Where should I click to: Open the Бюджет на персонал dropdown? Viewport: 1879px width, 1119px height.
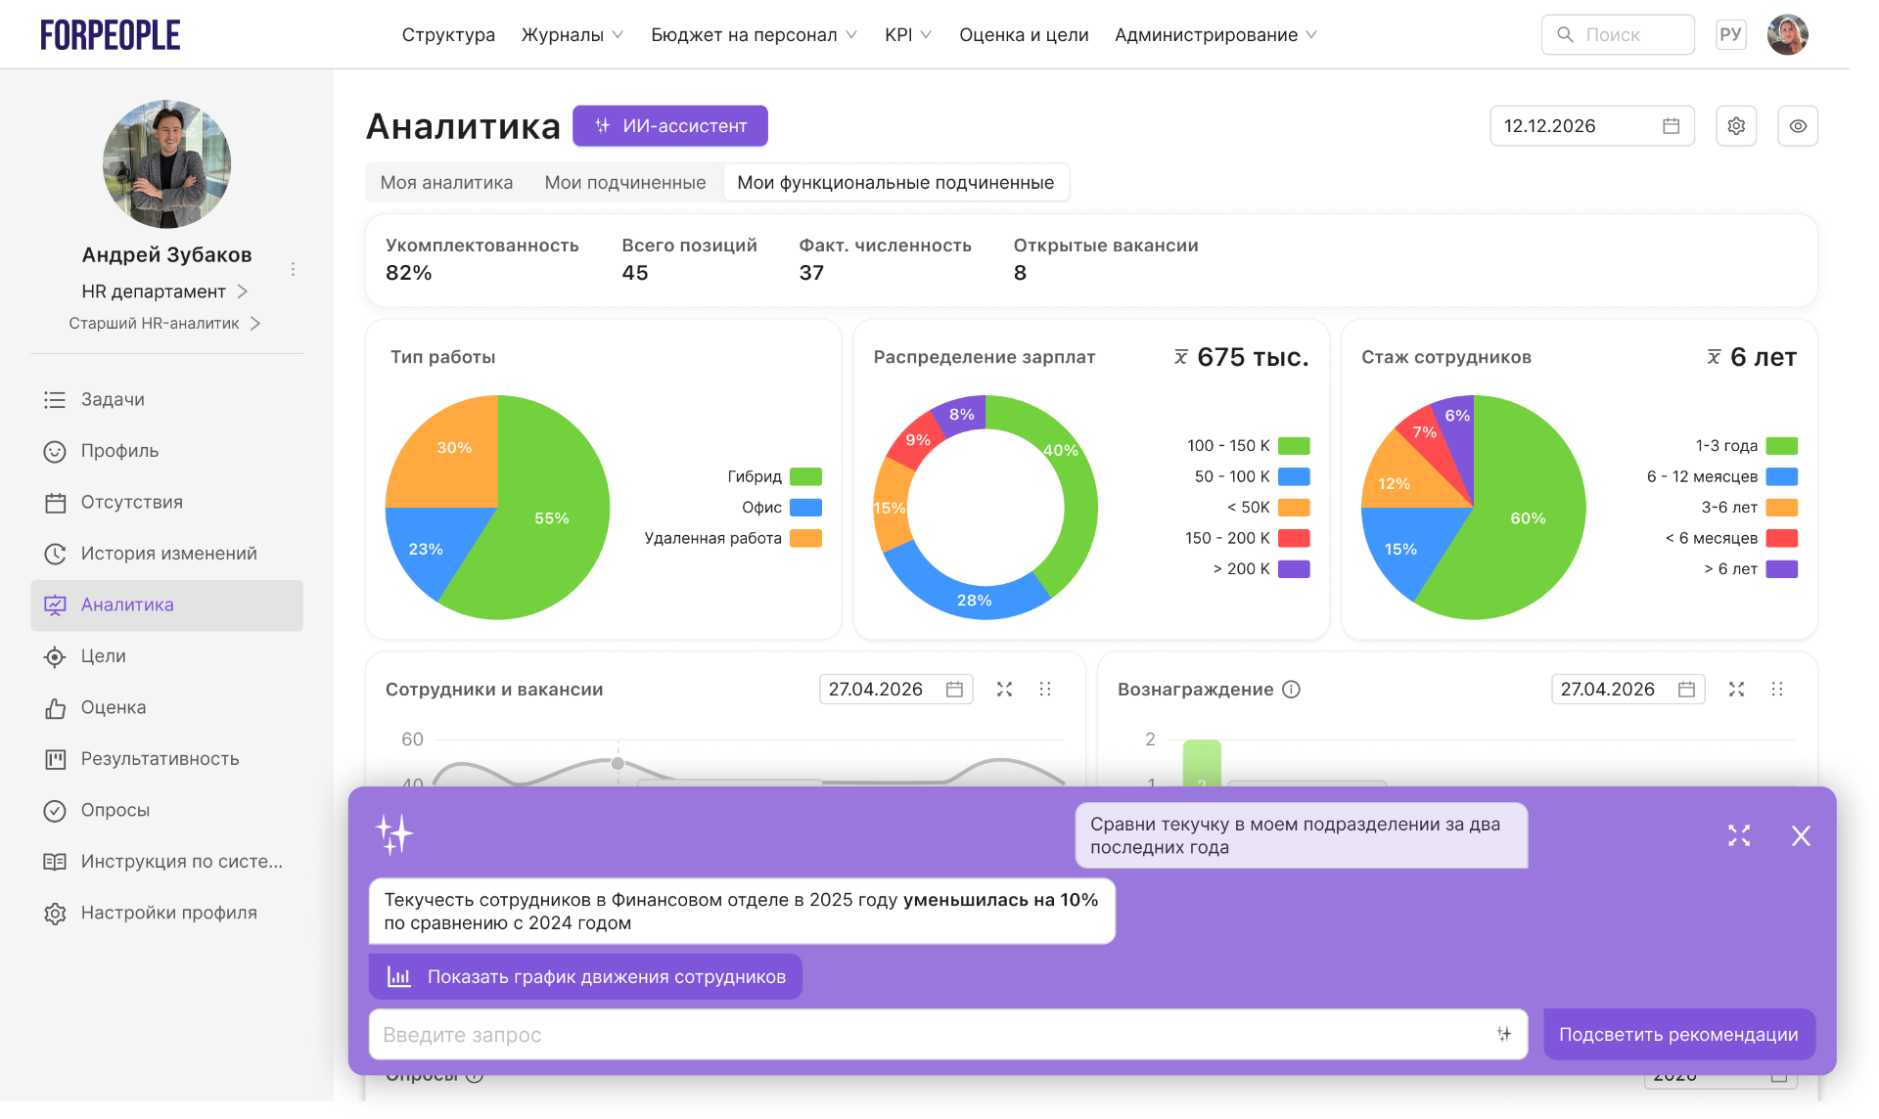click(x=754, y=35)
